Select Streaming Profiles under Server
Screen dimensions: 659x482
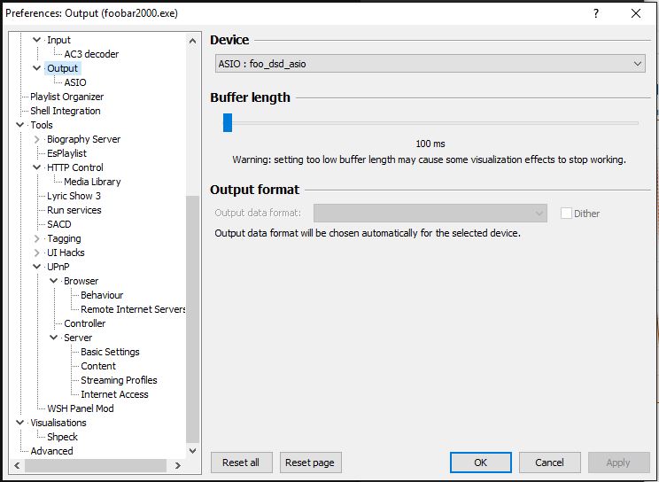coord(119,381)
